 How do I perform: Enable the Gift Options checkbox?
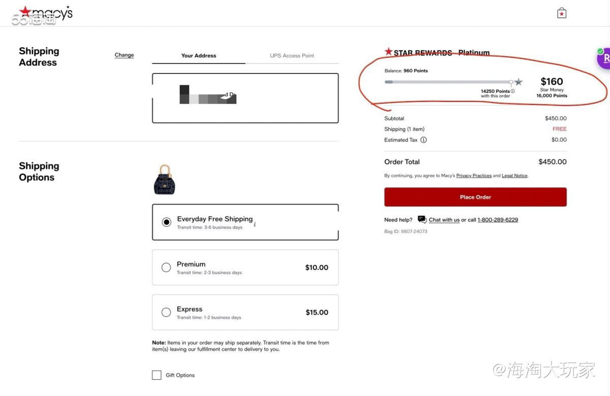157,375
